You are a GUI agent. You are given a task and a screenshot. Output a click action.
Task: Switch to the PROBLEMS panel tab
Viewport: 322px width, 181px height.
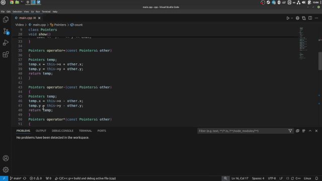23,131
